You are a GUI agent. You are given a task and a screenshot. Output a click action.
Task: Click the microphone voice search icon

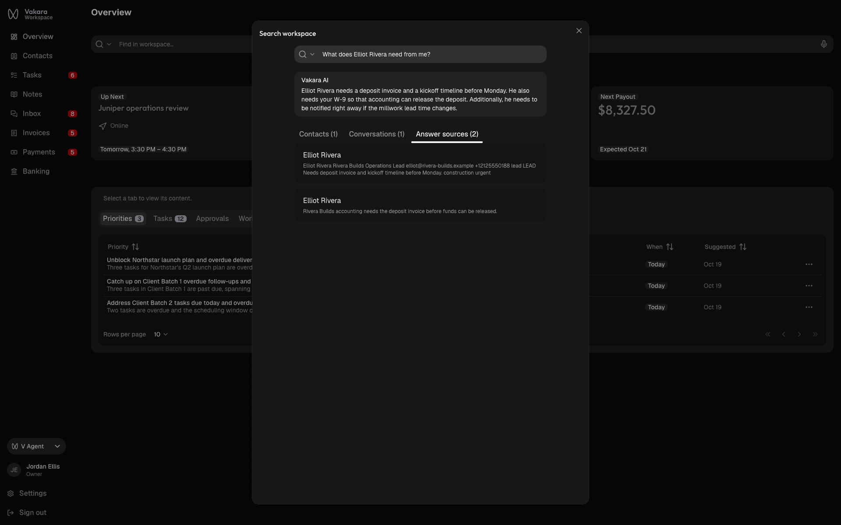pyautogui.click(x=824, y=44)
